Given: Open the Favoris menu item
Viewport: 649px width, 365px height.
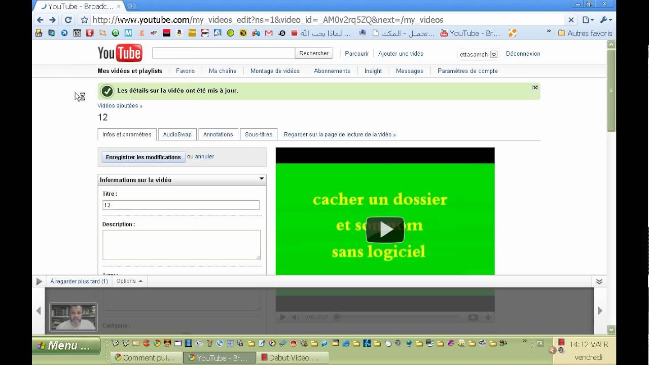Looking at the screenshot, I should 185,71.
